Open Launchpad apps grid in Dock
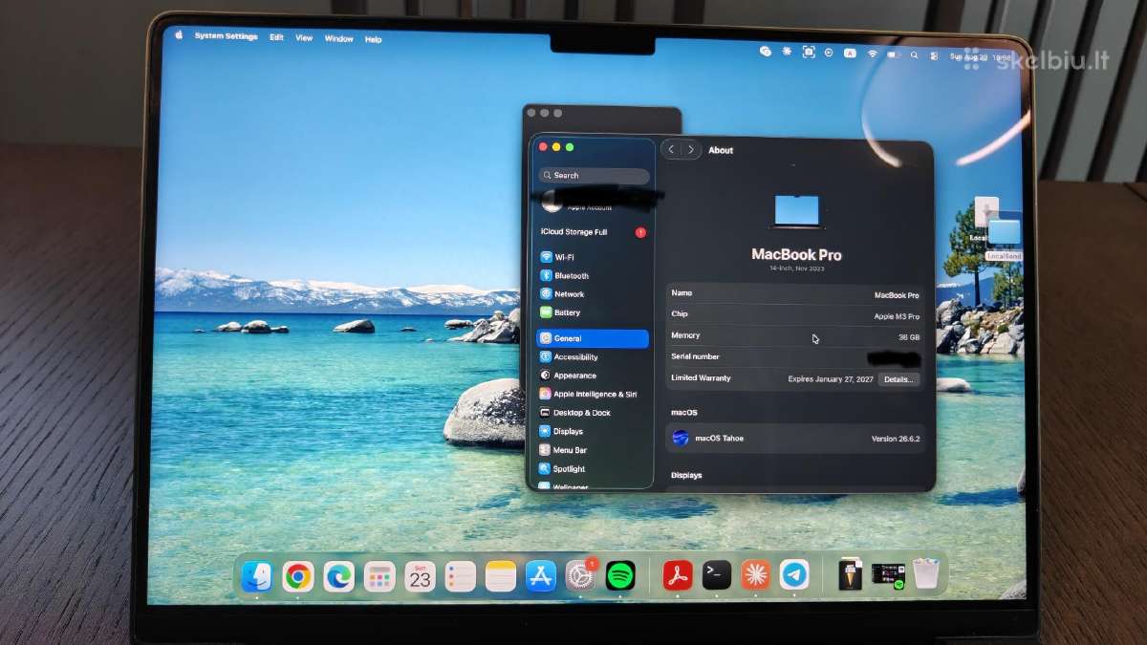The image size is (1147, 645). click(379, 576)
